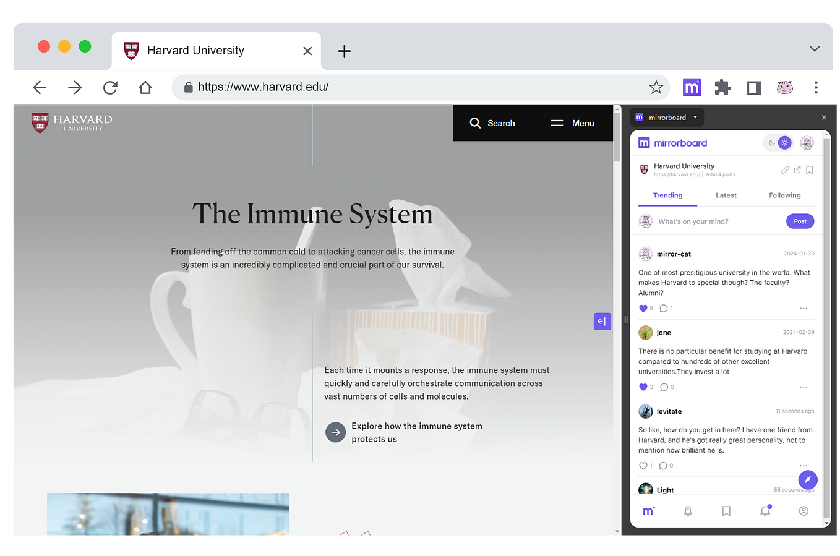
Task: Go to mirrorboard home in bottom bar
Action: pos(649,511)
